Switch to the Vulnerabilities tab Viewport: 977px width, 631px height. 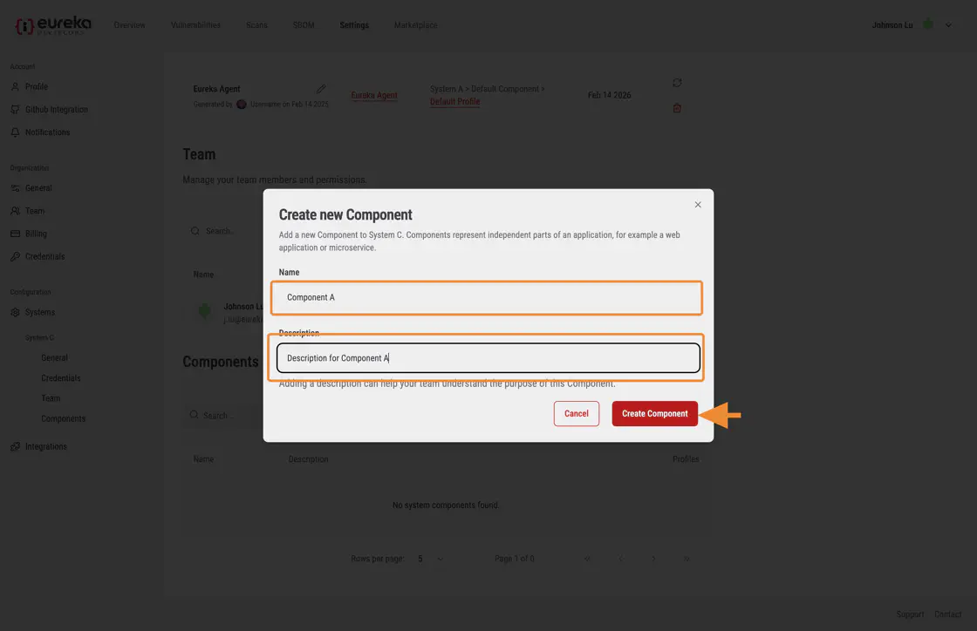[195, 25]
